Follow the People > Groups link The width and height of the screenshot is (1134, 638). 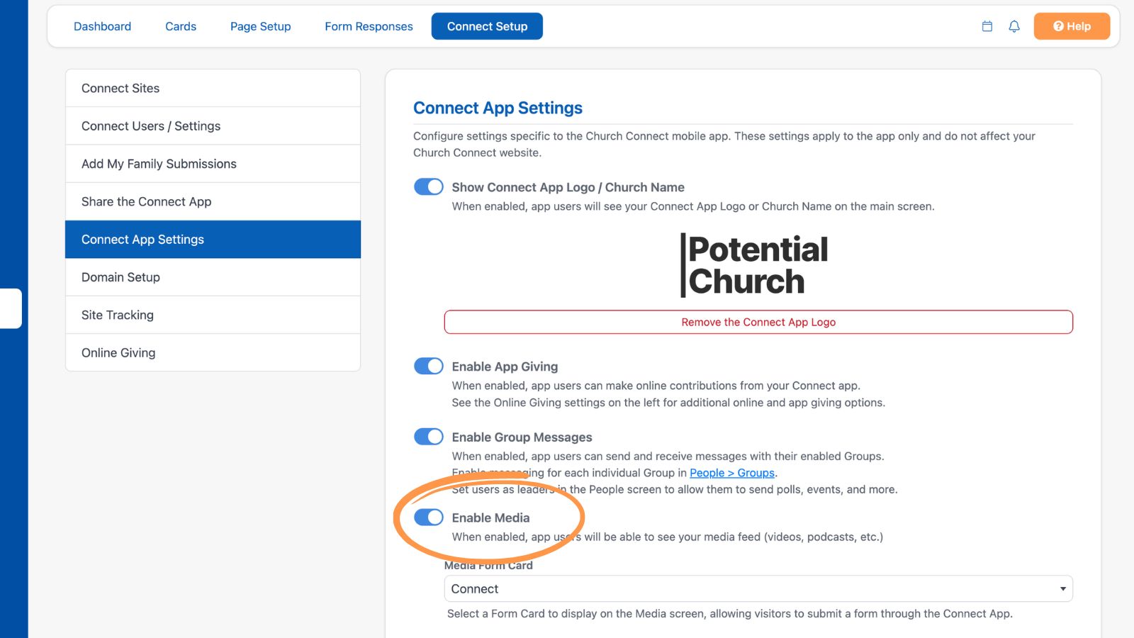click(x=732, y=473)
